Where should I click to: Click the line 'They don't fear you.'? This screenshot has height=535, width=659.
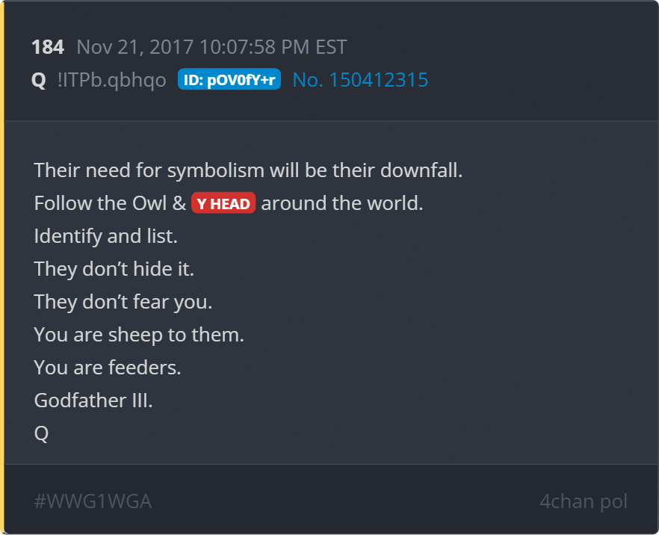tap(123, 302)
